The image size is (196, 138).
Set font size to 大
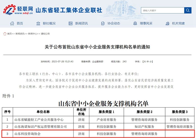pyautogui.click(x=145, y=61)
